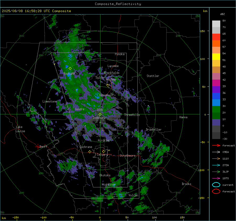
Task: Click the Blackfalds town label
Action: [111, 73]
